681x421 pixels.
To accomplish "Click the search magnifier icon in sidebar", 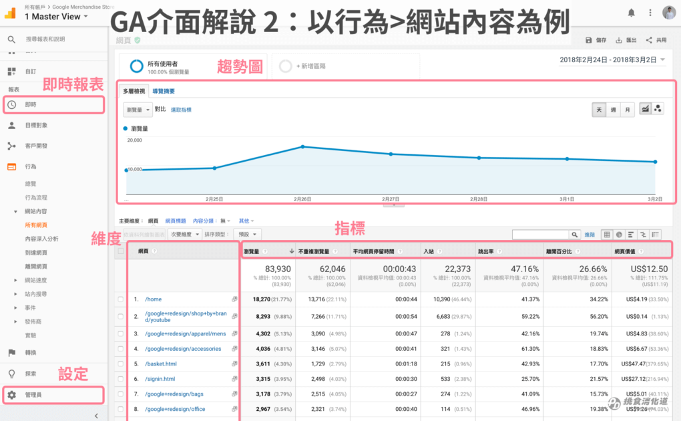I will click(11, 39).
